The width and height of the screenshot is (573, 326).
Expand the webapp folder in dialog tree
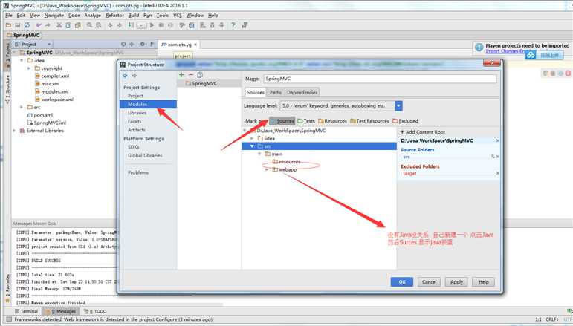pyautogui.click(x=267, y=169)
